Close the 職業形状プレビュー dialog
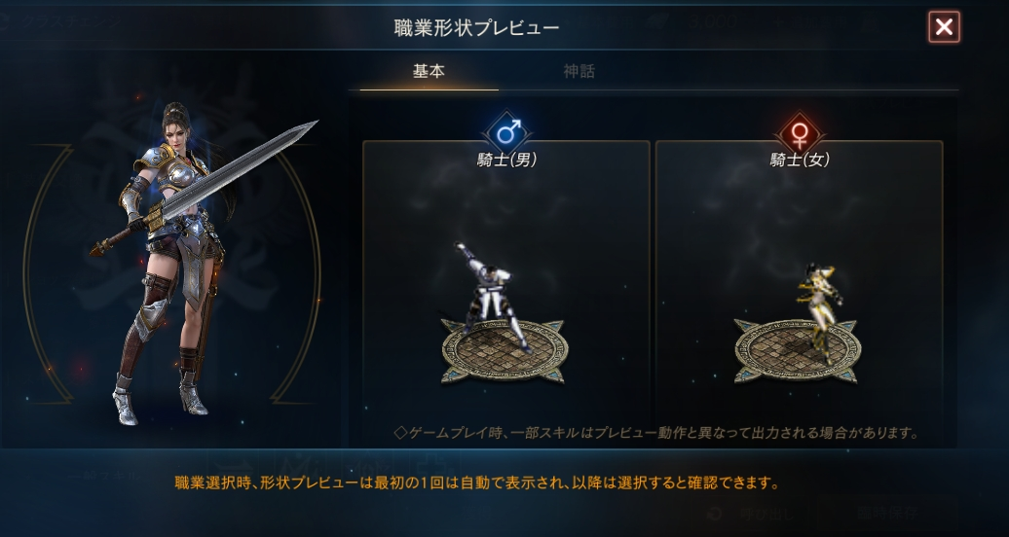The width and height of the screenshot is (1009, 537). (x=944, y=27)
